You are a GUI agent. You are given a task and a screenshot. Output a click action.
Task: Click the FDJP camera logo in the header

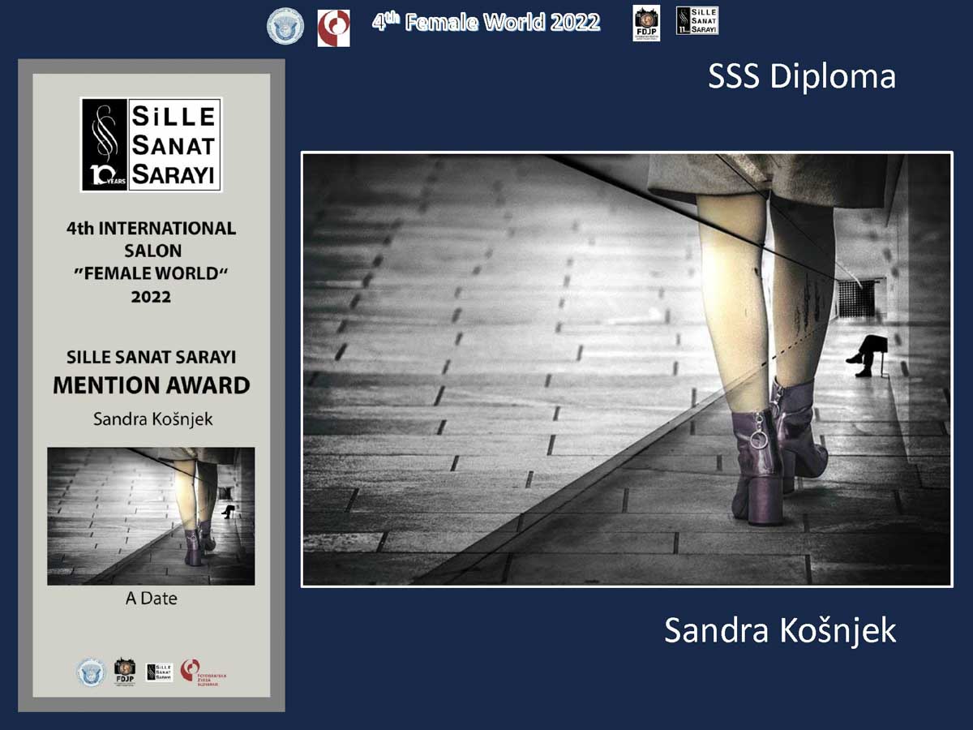pyautogui.click(x=646, y=23)
